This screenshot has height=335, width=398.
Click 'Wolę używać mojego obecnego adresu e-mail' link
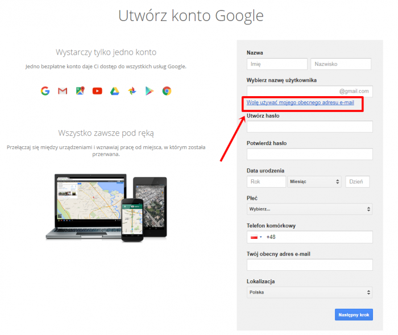click(x=300, y=102)
